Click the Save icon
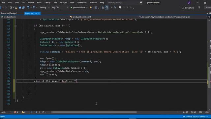 [x=20, y=8]
